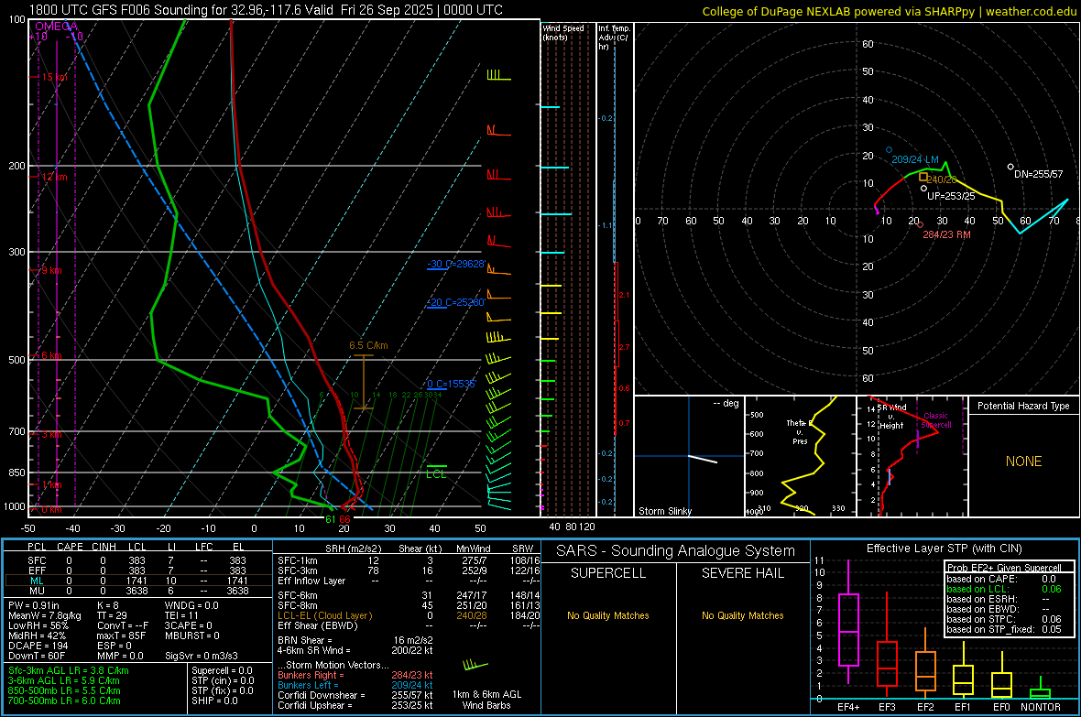The width and height of the screenshot is (1081, 717).
Task: Select 700-500mb LR = 6.0 C/km
Action: (x=65, y=701)
